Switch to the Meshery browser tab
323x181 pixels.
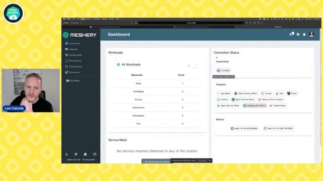278,27
